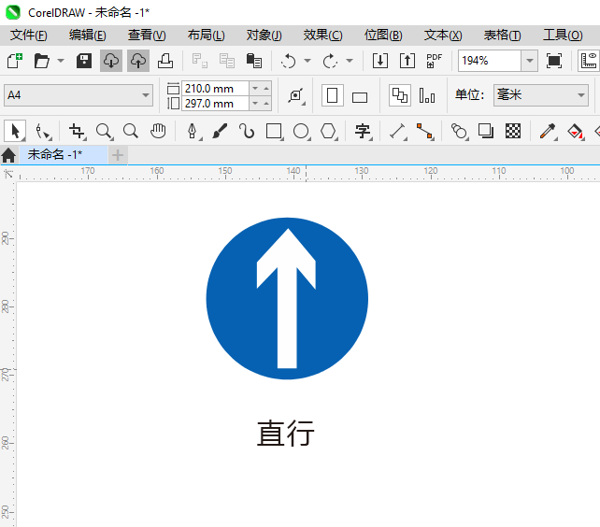Click the Import icon

[380, 61]
